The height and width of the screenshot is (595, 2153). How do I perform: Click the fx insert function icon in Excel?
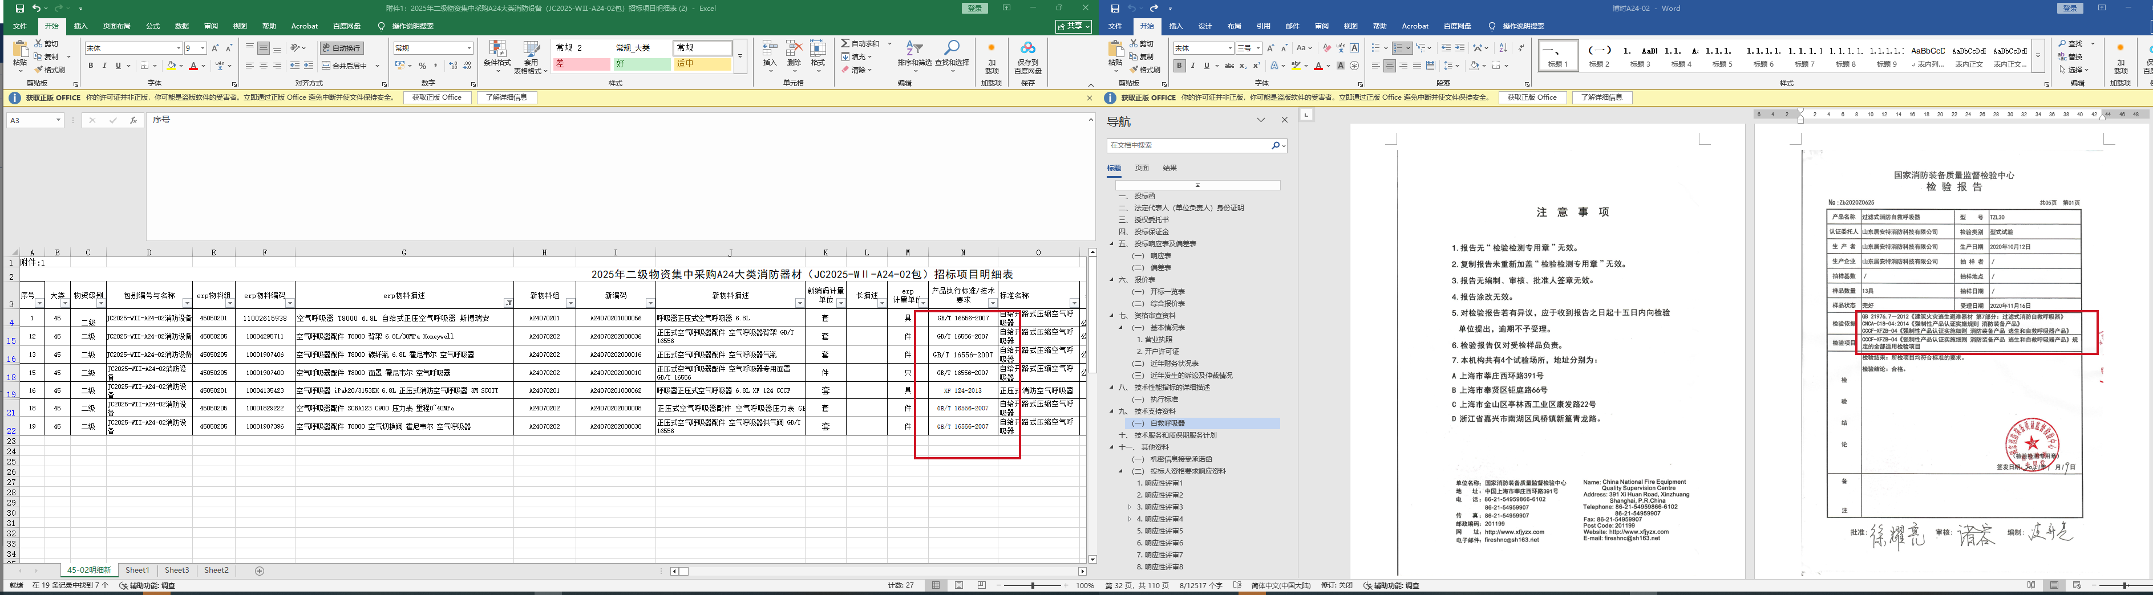[x=133, y=120]
